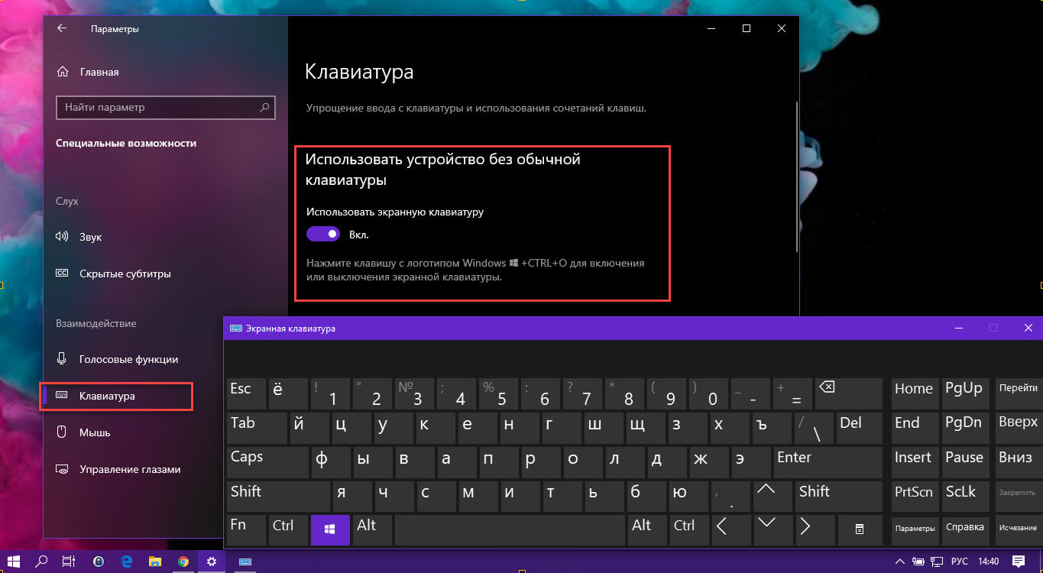This screenshot has height=573, width=1043.
Task: Tap the й key
Action: click(309, 427)
